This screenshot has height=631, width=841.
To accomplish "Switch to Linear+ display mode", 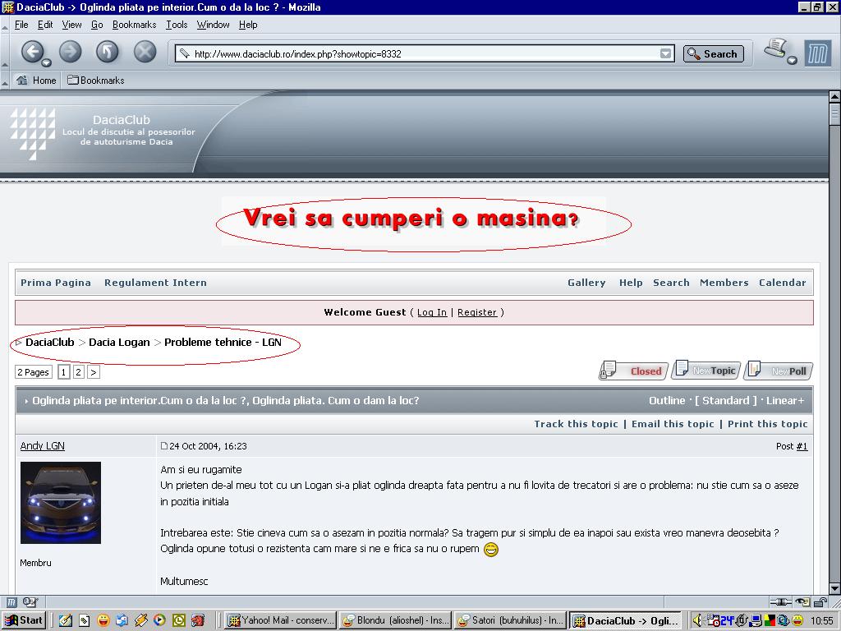I will pyautogui.click(x=785, y=401).
